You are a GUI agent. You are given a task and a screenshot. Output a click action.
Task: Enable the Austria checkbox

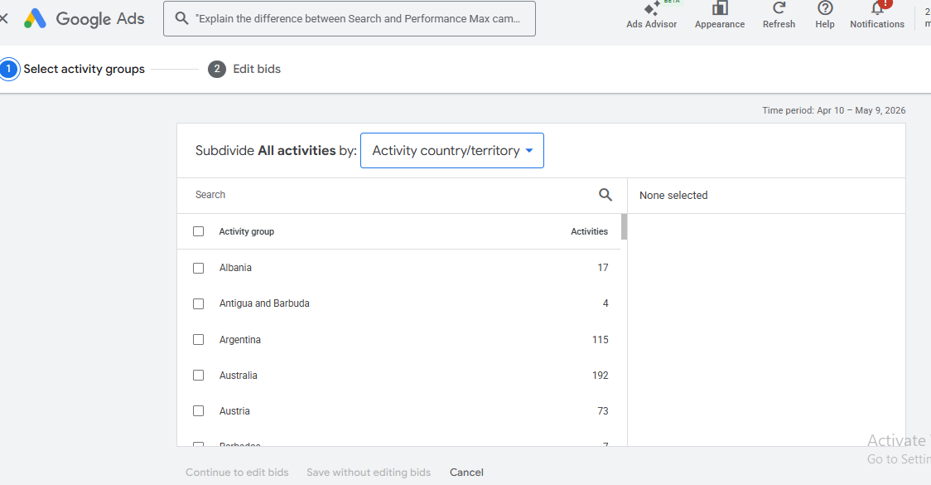click(x=198, y=410)
